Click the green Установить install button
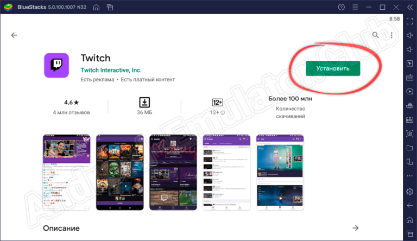The image size is (417, 241). point(333,69)
